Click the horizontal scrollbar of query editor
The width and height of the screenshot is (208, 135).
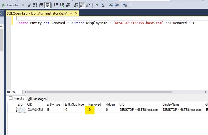click(99, 92)
